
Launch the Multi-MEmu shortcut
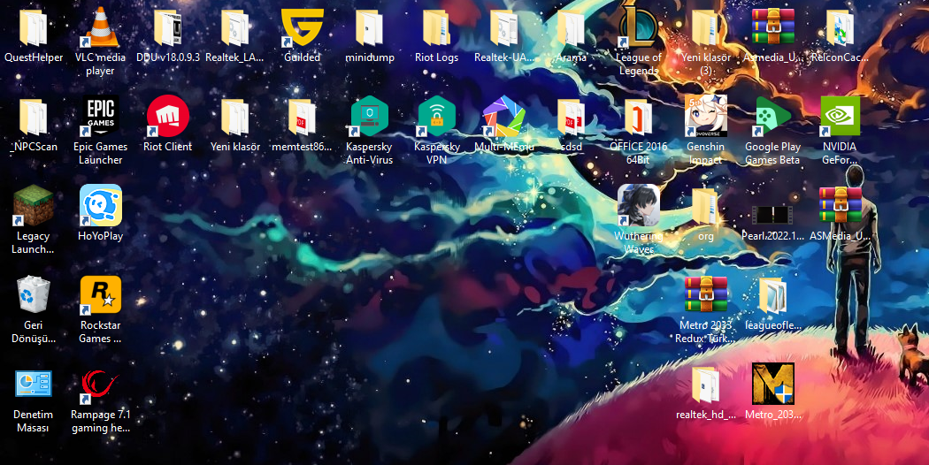(503, 116)
